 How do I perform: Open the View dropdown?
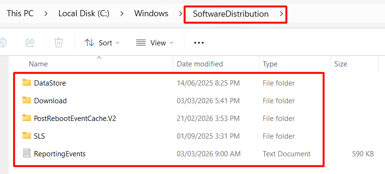click(x=155, y=43)
